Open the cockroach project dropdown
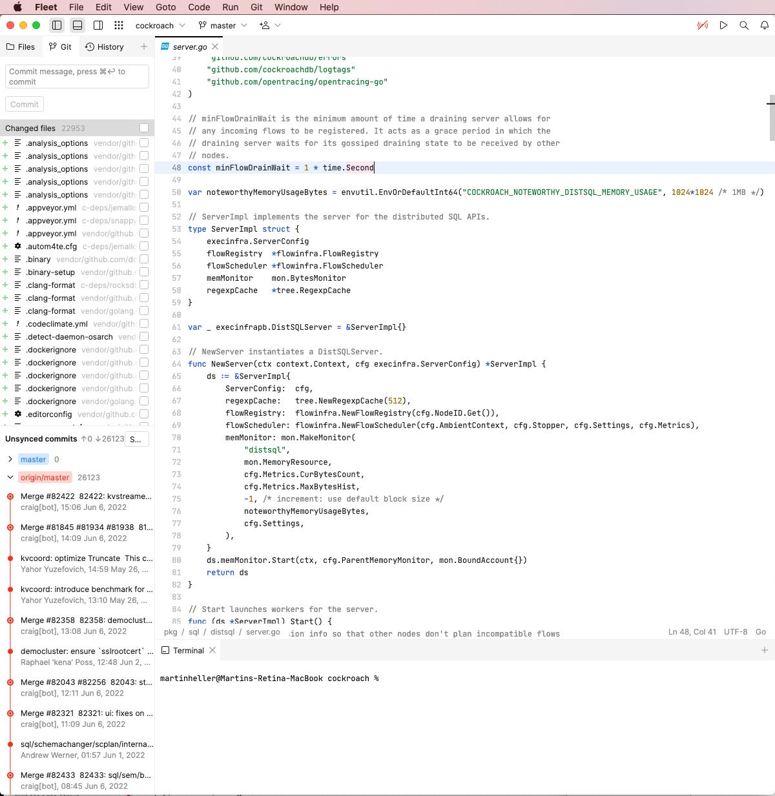The height and width of the screenshot is (796, 775). coord(160,25)
